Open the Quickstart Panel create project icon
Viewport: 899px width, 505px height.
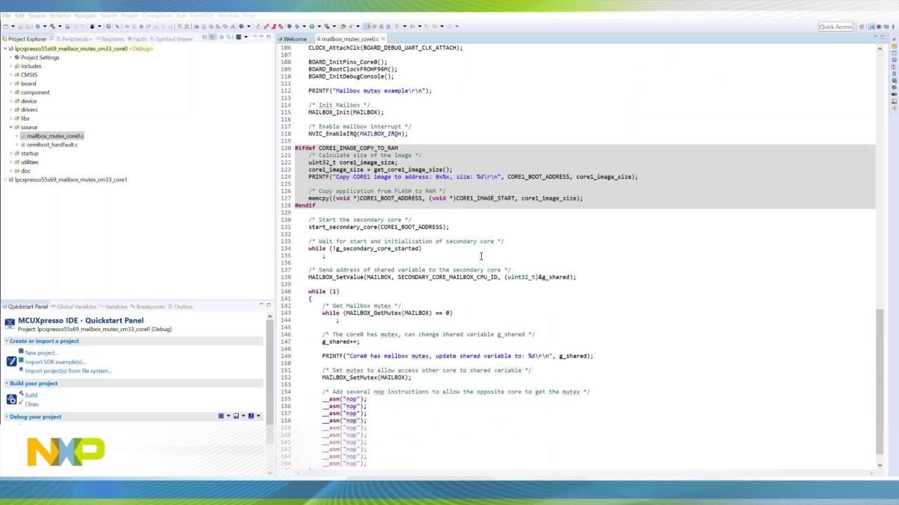11,361
